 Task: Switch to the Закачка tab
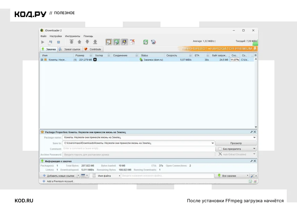pos(49,49)
